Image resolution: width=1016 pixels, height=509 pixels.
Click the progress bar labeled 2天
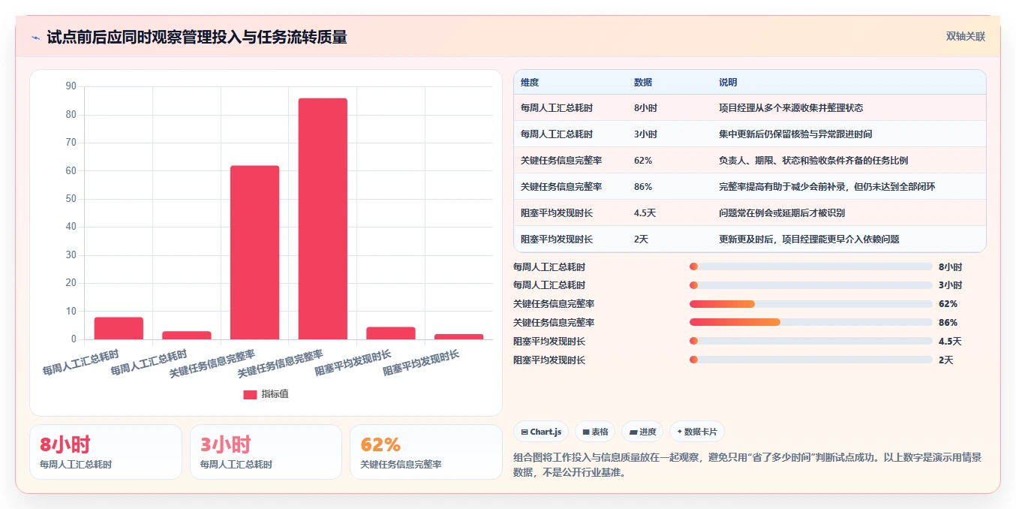(810, 360)
